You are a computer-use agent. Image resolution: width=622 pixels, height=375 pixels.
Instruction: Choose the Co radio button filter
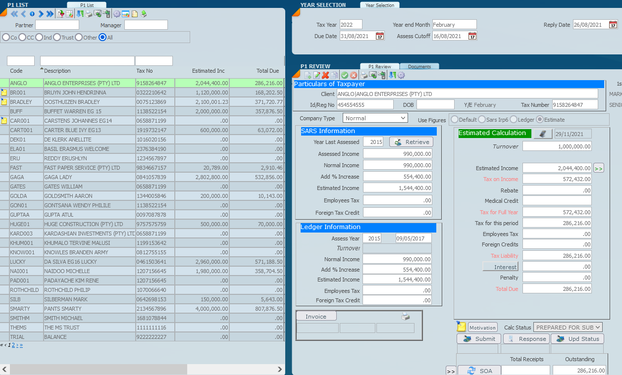6,37
